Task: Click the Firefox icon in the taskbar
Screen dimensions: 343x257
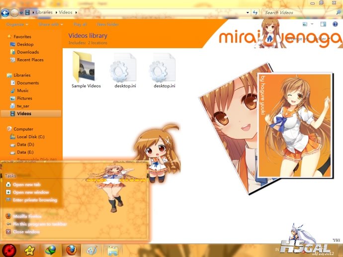Action: 72,250
